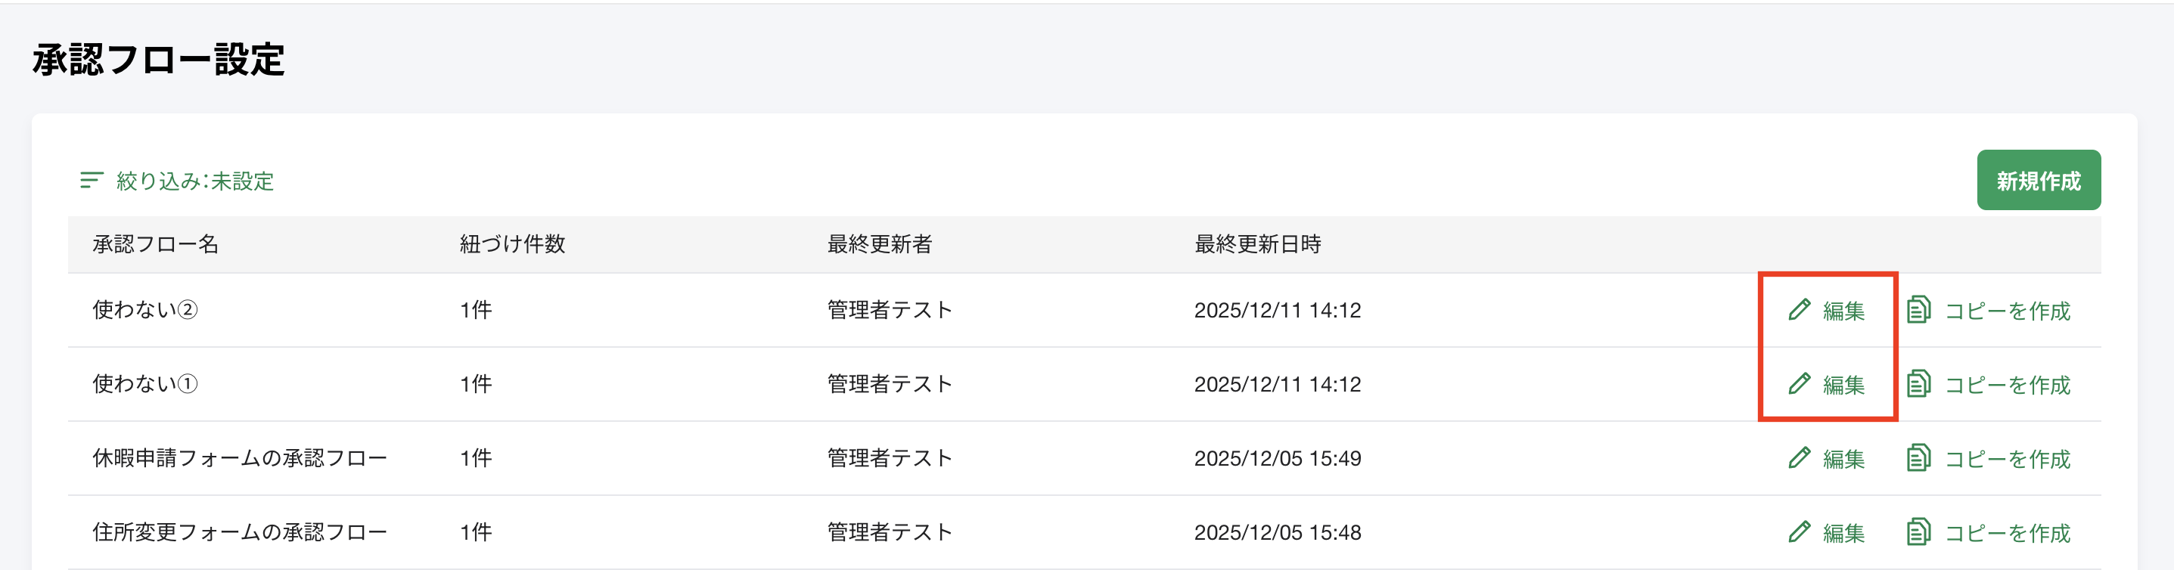This screenshot has height=570, width=2174.
Task: Open the 絞り込み:未設定 filter
Action: [195, 181]
